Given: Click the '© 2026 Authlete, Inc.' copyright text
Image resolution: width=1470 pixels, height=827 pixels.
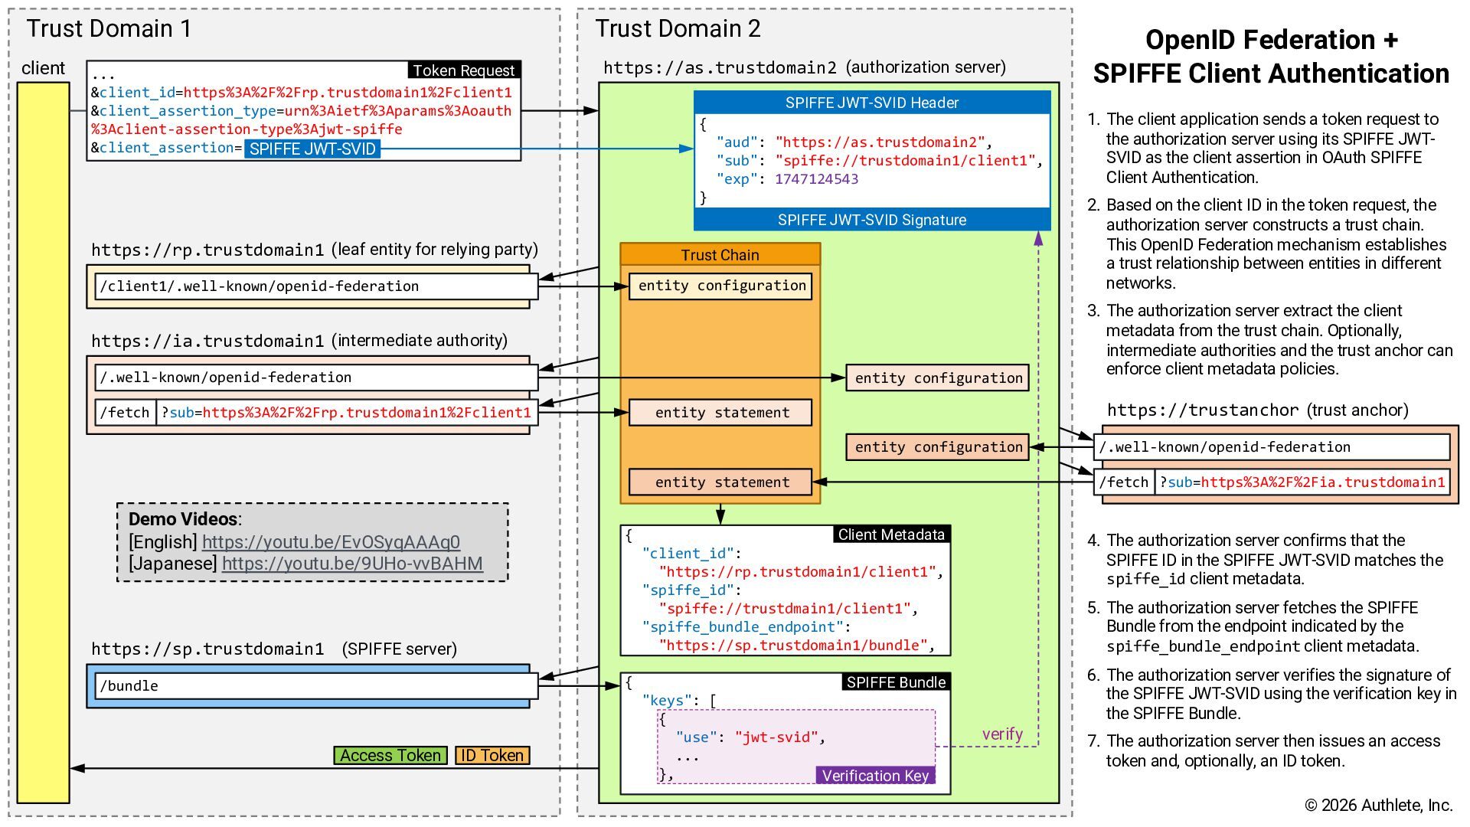Looking at the screenshot, I should coord(1378,806).
